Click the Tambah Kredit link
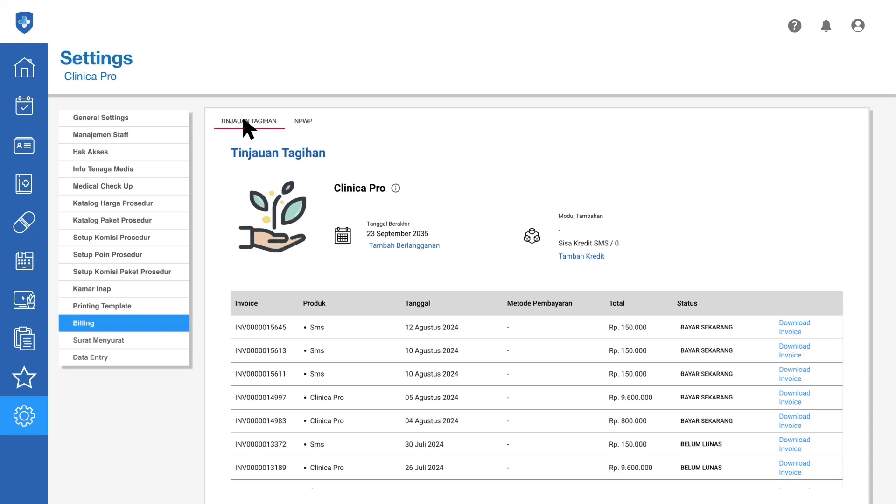This screenshot has width=896, height=504. tap(581, 256)
